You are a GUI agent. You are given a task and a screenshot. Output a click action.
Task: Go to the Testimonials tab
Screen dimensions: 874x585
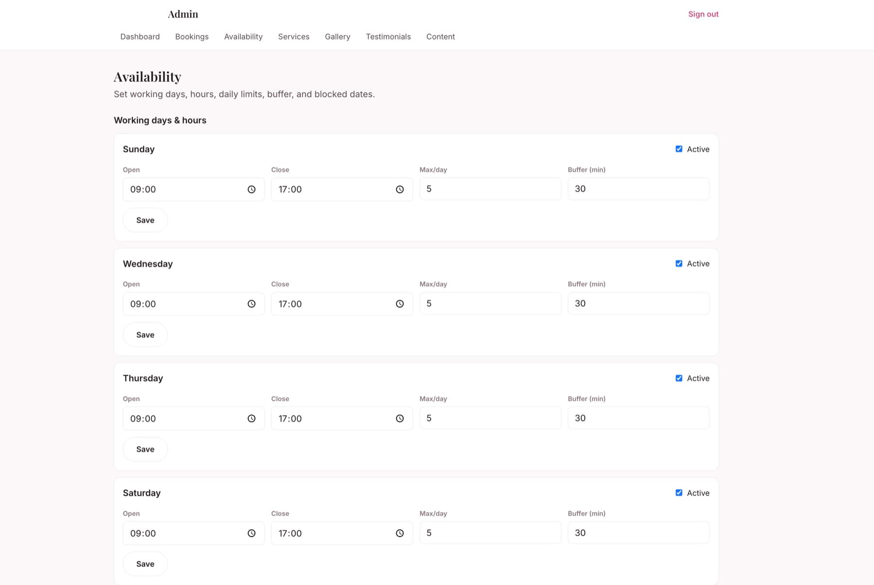pos(388,36)
